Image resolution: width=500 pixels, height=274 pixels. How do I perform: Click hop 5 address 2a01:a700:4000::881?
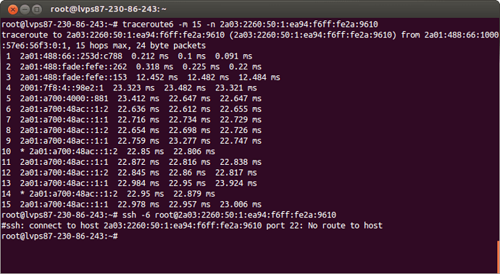(64, 98)
